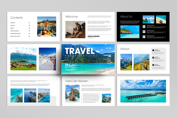Click the About Us heading
177x118 pixels.
point(126,17)
